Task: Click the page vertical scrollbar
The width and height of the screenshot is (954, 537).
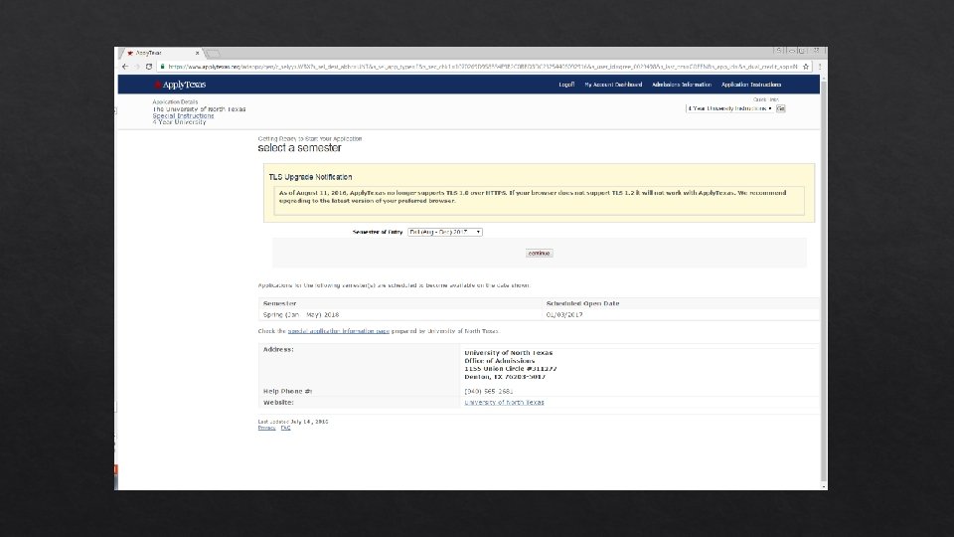Action: point(824,280)
